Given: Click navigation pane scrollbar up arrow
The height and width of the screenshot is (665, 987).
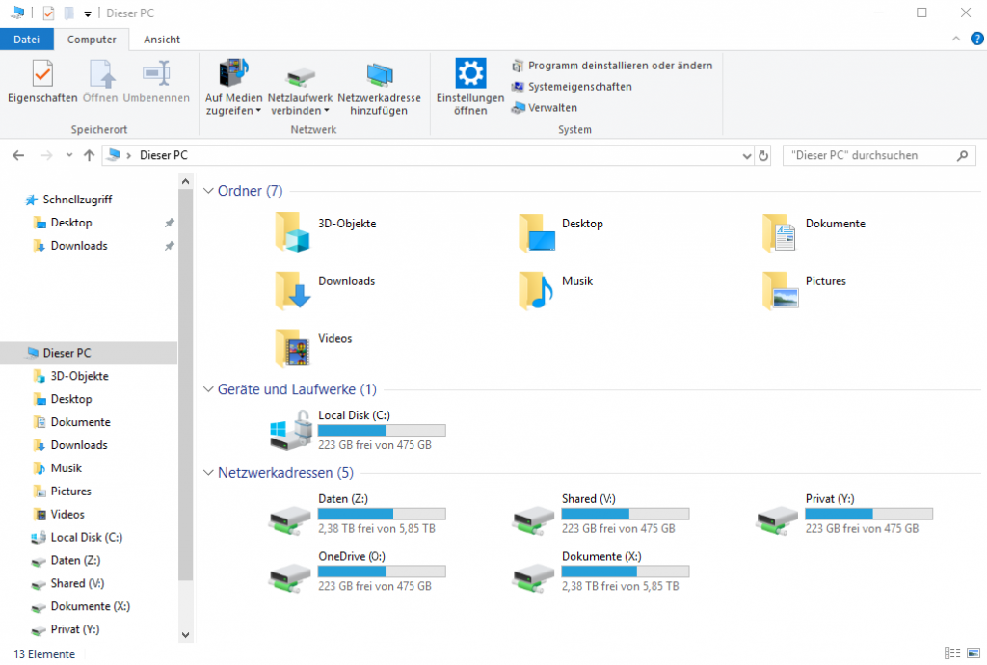Looking at the screenshot, I should pyautogui.click(x=185, y=182).
